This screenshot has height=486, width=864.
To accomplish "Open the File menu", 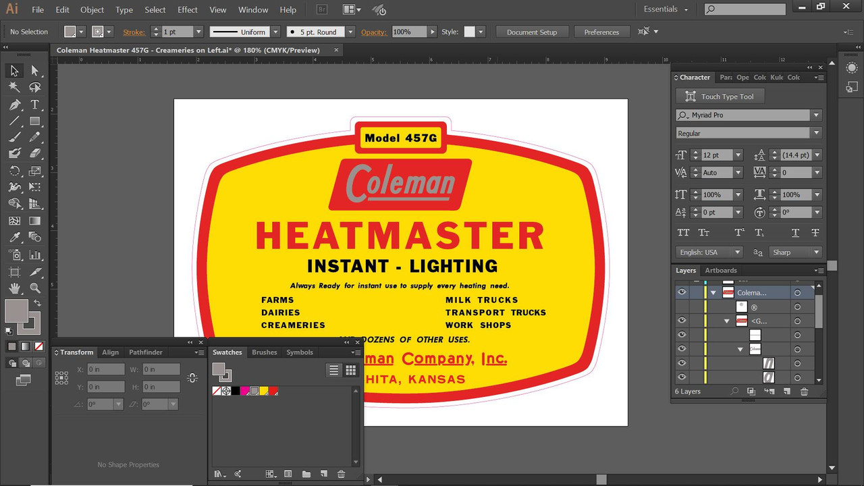I will tap(38, 9).
